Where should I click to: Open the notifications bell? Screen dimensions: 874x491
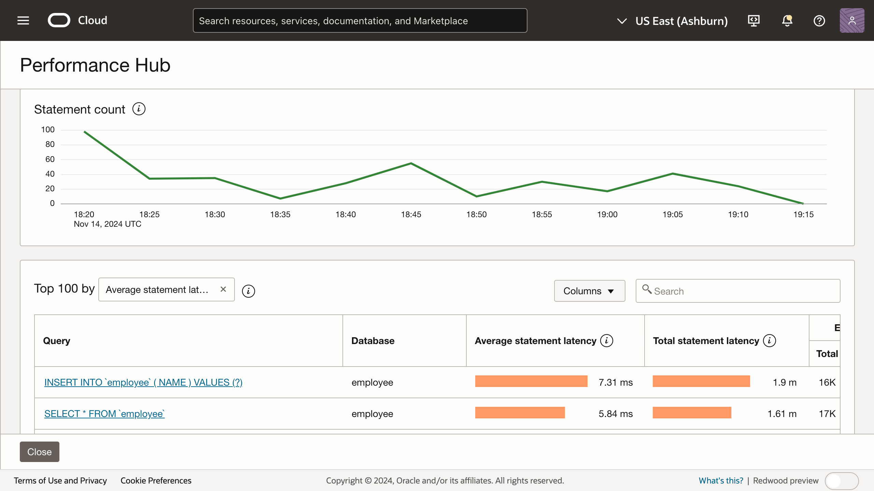click(787, 20)
